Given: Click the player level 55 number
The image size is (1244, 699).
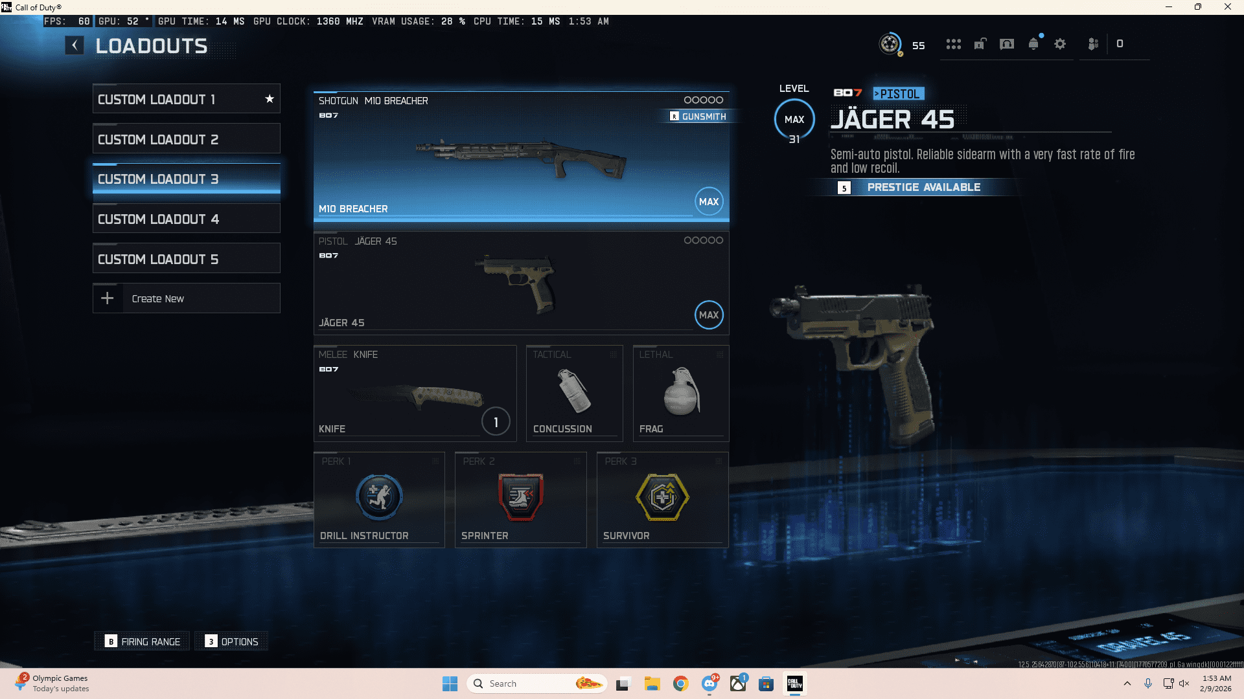Looking at the screenshot, I should point(918,45).
